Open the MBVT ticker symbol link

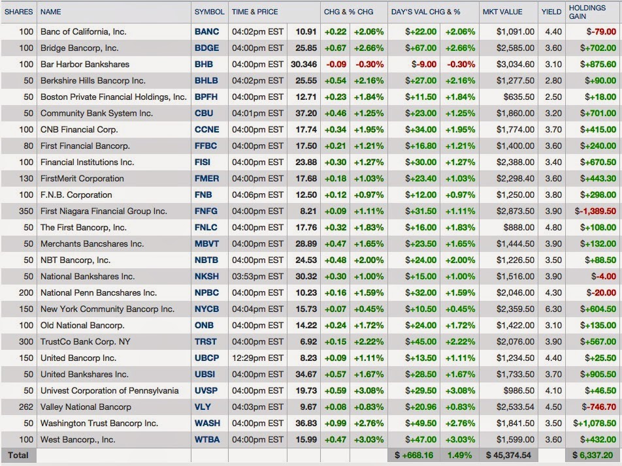coord(206,243)
